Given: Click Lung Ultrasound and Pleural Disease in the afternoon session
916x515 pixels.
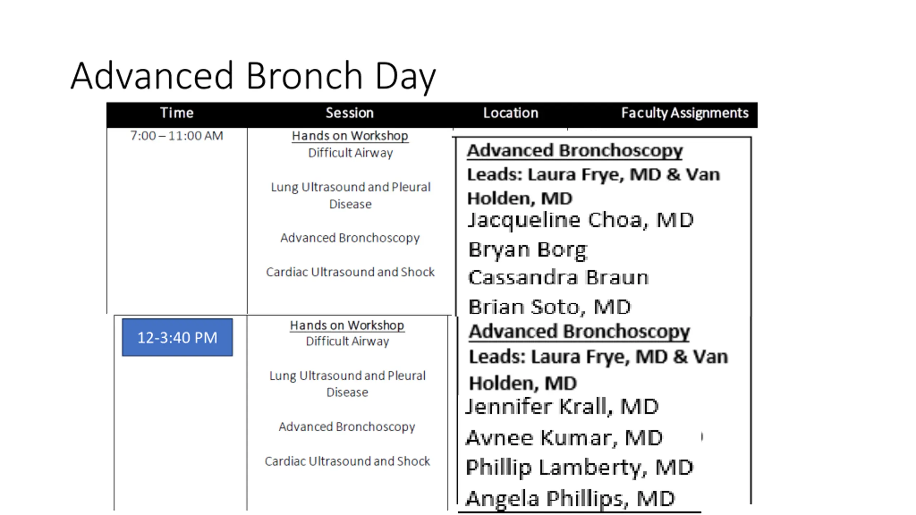Looking at the screenshot, I should point(347,384).
